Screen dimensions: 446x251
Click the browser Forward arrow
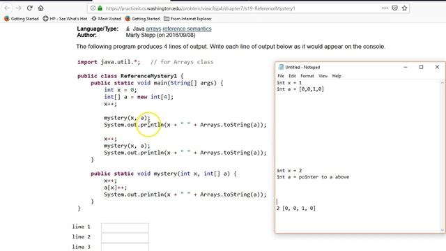19,8
